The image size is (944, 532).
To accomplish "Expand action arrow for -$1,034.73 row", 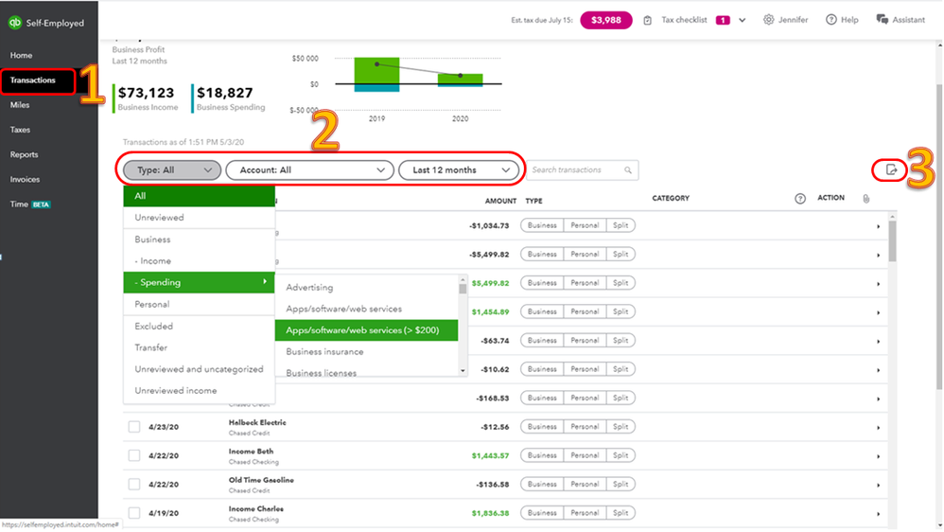I will pos(879,226).
